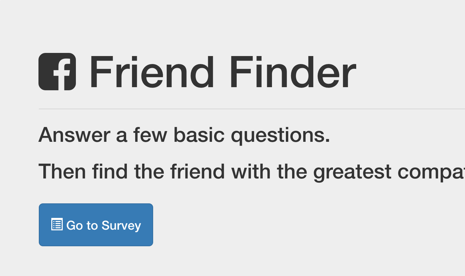
Task: Click the word "Friend" in the title
Action: [x=151, y=72]
